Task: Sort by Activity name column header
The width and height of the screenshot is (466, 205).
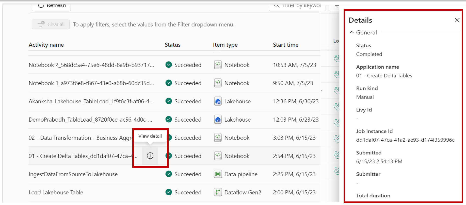Action: [x=46, y=45]
